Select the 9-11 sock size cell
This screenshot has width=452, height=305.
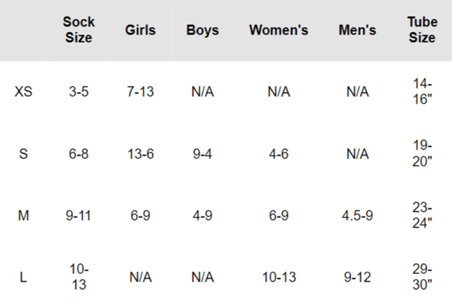[78, 216]
